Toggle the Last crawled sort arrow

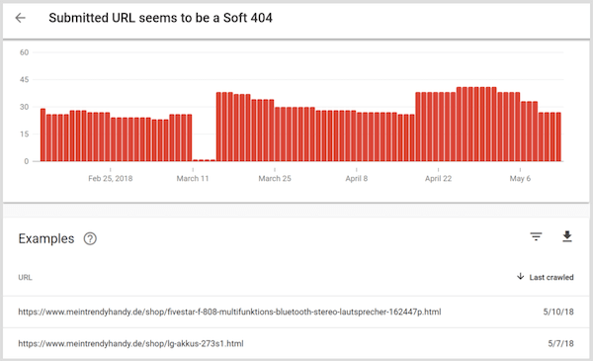[521, 277]
